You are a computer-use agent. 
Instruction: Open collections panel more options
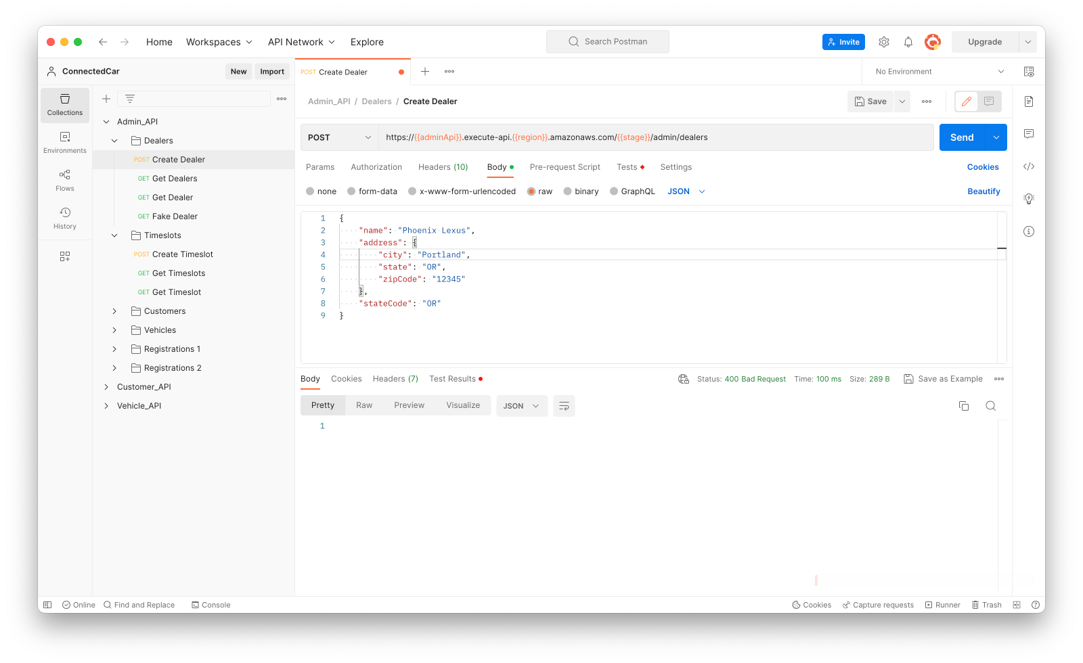pos(282,99)
